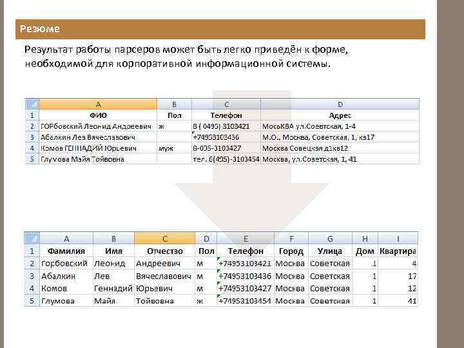
Task: Select column E header in the lower table
Action: 246,238
